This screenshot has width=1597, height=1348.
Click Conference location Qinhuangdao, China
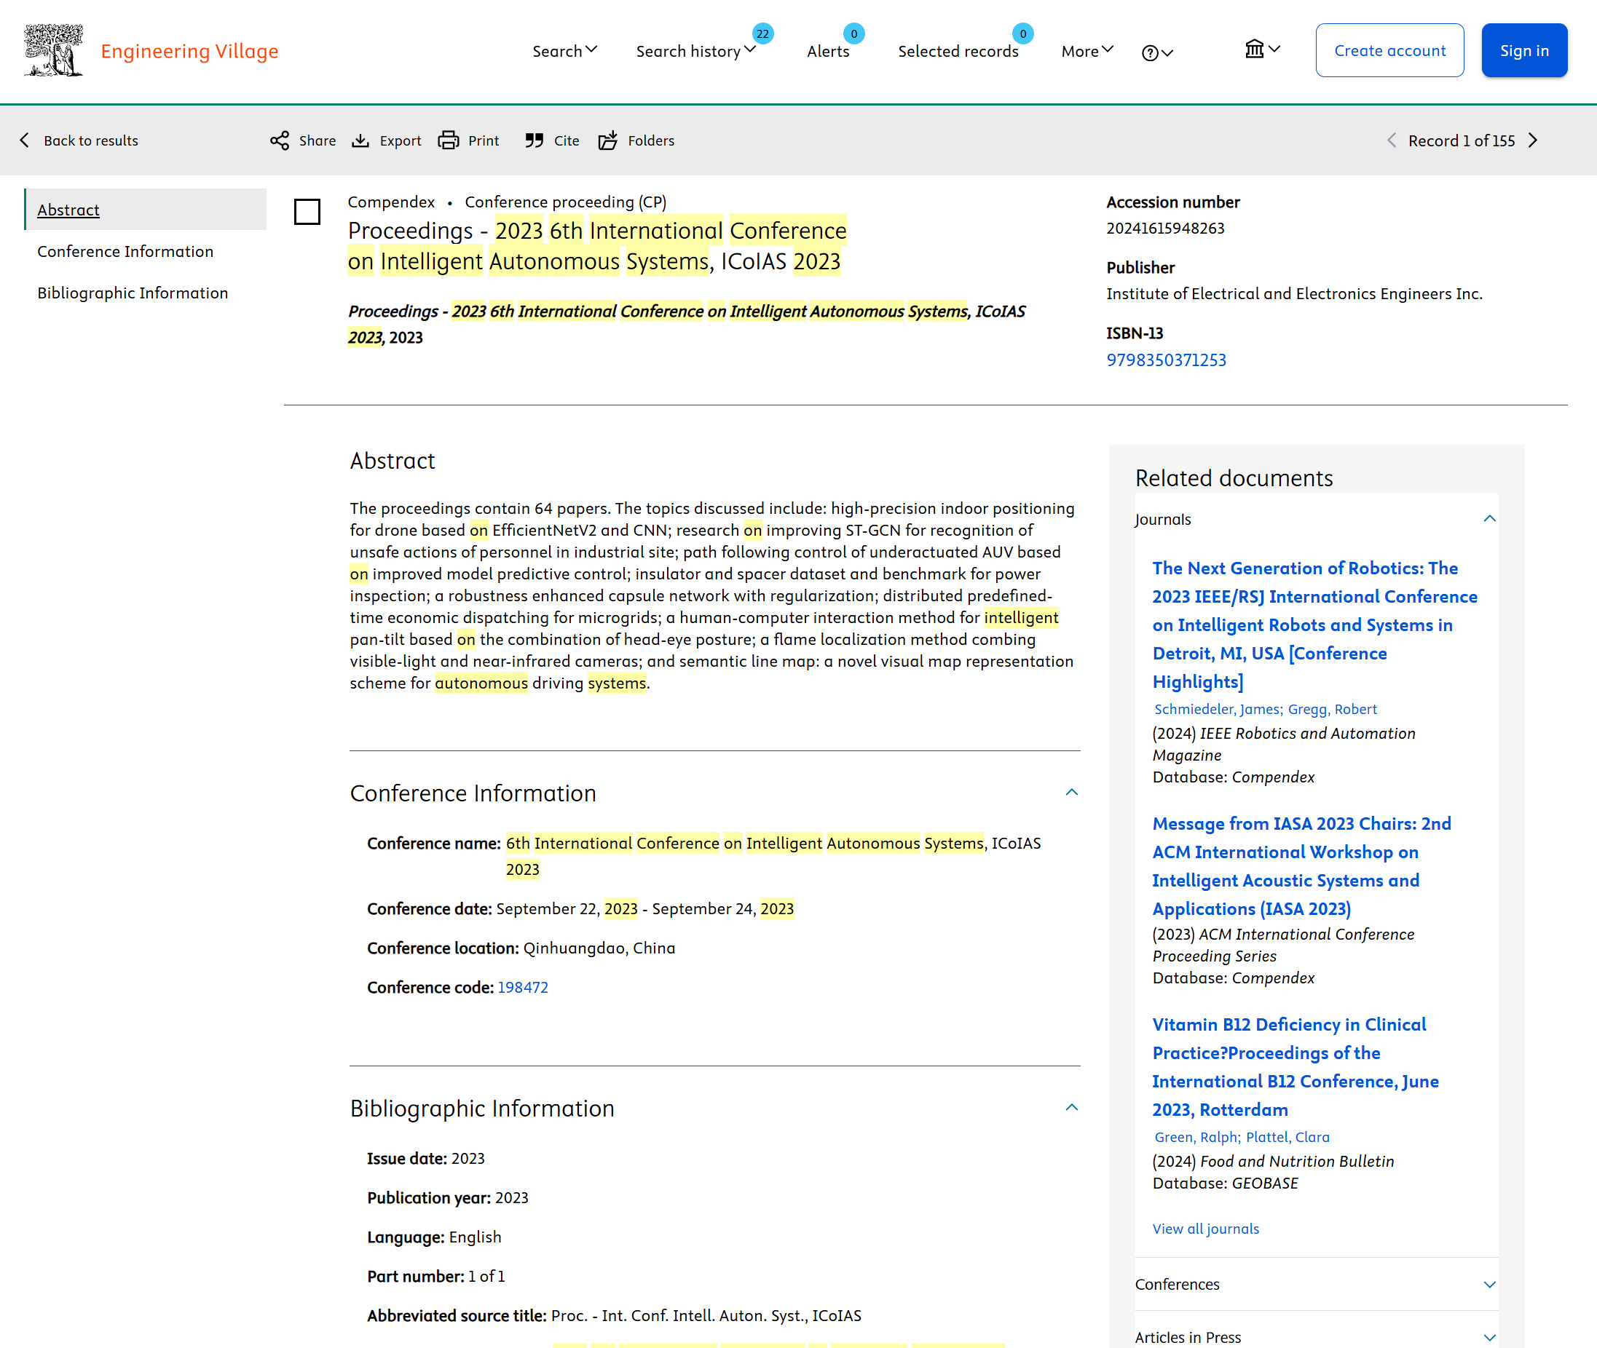(599, 948)
